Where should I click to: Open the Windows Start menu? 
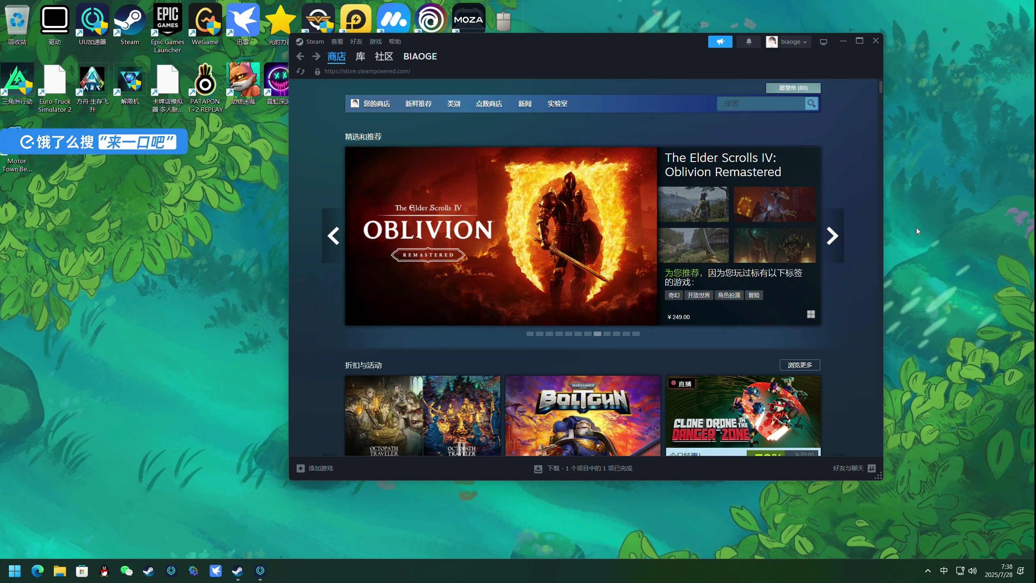point(15,571)
